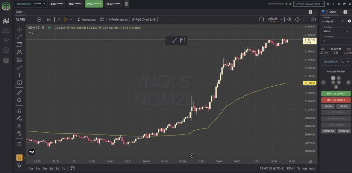Image resolution: width=352 pixels, height=173 pixels.
Task: Open the help question mark sidebar icon
Action: [6, 61]
